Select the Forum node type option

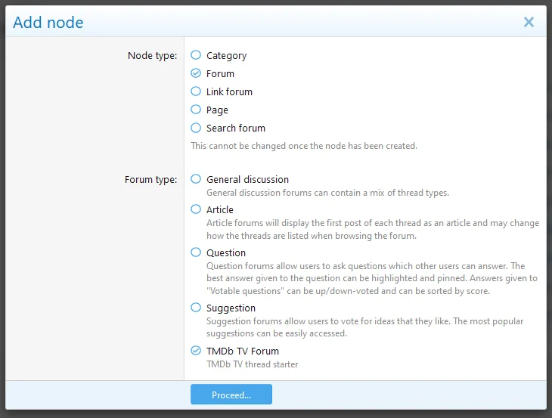[196, 73]
